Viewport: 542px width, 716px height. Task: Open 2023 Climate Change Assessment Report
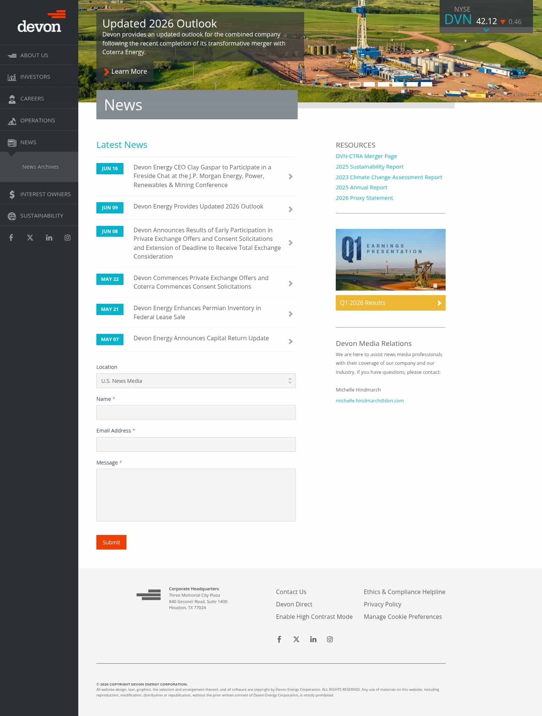[x=389, y=177]
